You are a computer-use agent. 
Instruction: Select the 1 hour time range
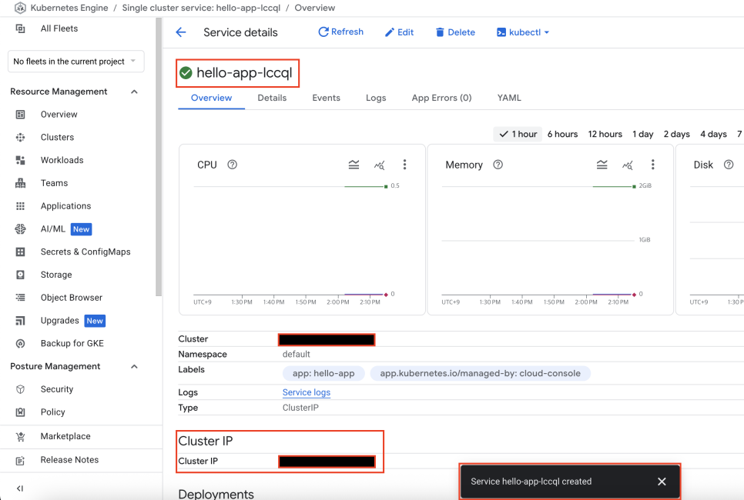[518, 134]
